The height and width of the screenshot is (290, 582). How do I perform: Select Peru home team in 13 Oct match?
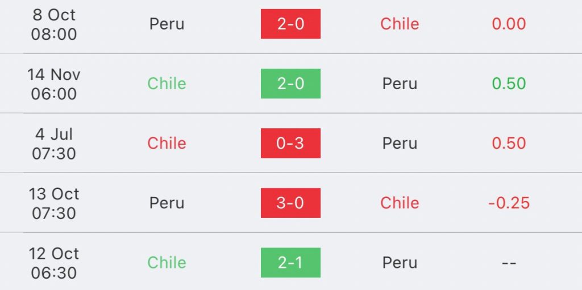167,203
